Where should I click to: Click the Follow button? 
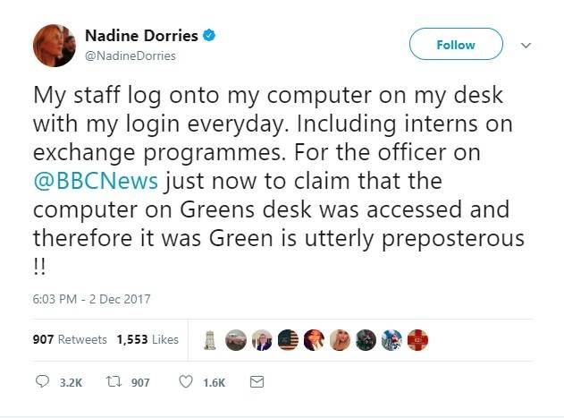[x=456, y=45]
